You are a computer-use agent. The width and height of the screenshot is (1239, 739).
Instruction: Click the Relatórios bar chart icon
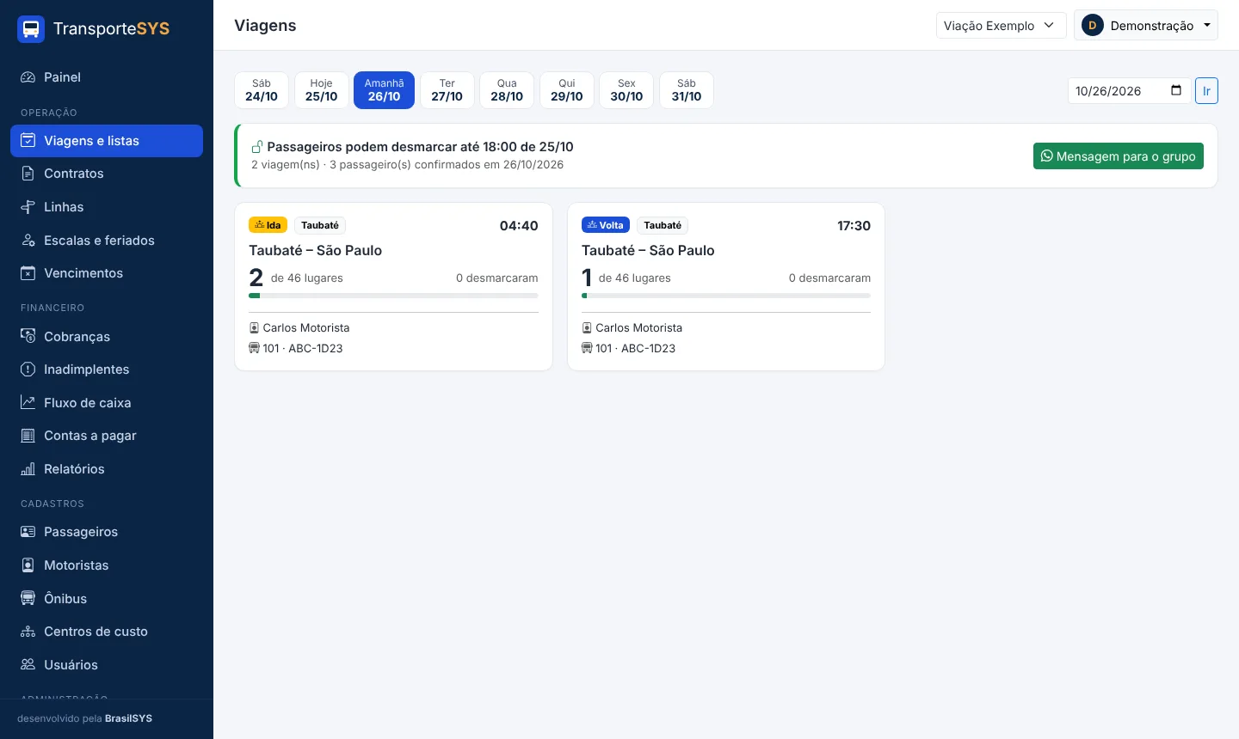28,469
